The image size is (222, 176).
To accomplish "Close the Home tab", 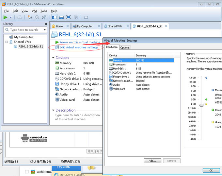I will click(68, 26).
